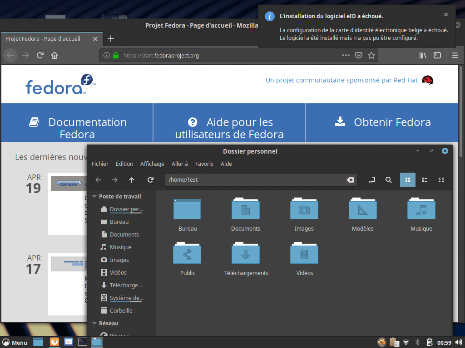Screen dimensions: 465x348
Task: Reload the Fedora page in Firefox
Action: click(x=40, y=55)
